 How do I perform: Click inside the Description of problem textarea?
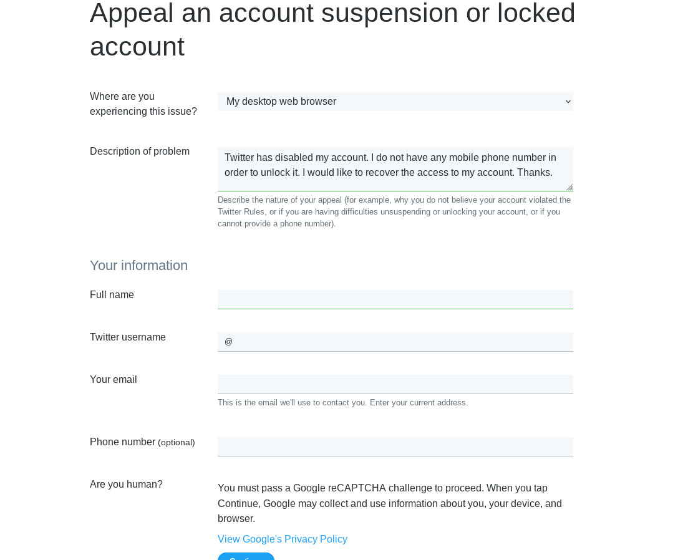click(394, 168)
